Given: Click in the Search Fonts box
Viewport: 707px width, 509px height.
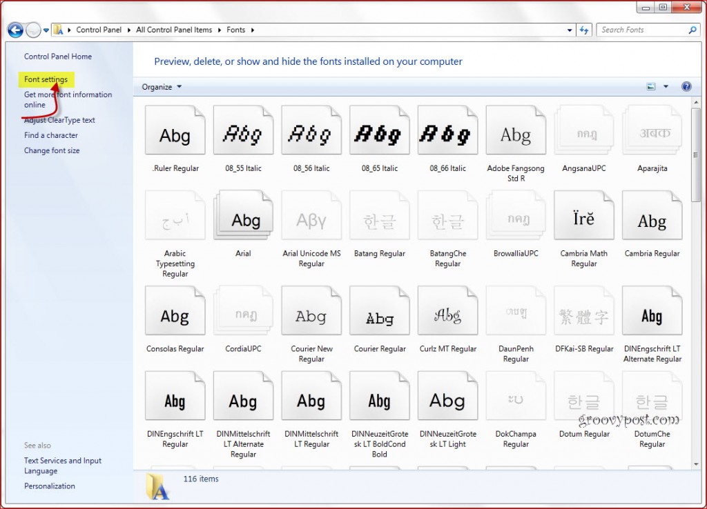Looking at the screenshot, I should [642, 30].
